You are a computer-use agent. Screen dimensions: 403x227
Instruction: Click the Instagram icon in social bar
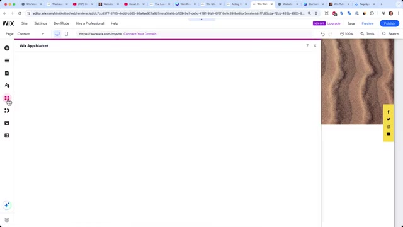coord(389,127)
